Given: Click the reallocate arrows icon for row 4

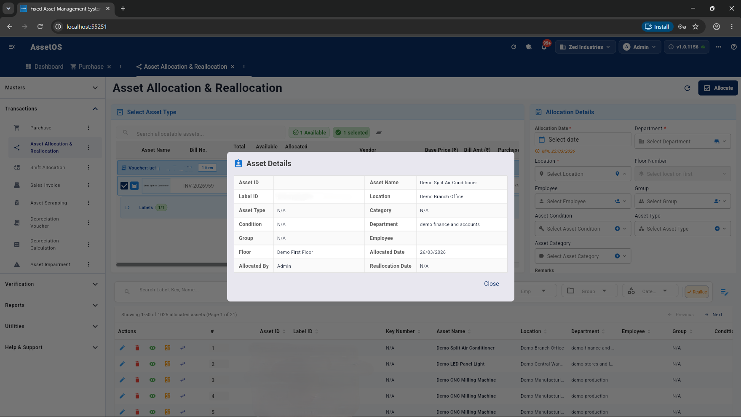Looking at the screenshot, I should point(183,396).
